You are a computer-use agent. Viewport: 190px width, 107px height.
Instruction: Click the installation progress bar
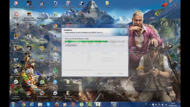tap(95, 42)
